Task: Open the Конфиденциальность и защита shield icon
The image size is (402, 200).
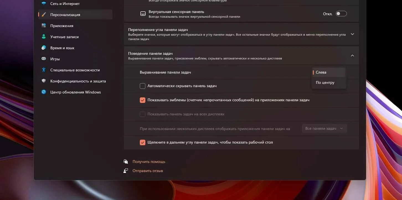Action: [x=44, y=81]
